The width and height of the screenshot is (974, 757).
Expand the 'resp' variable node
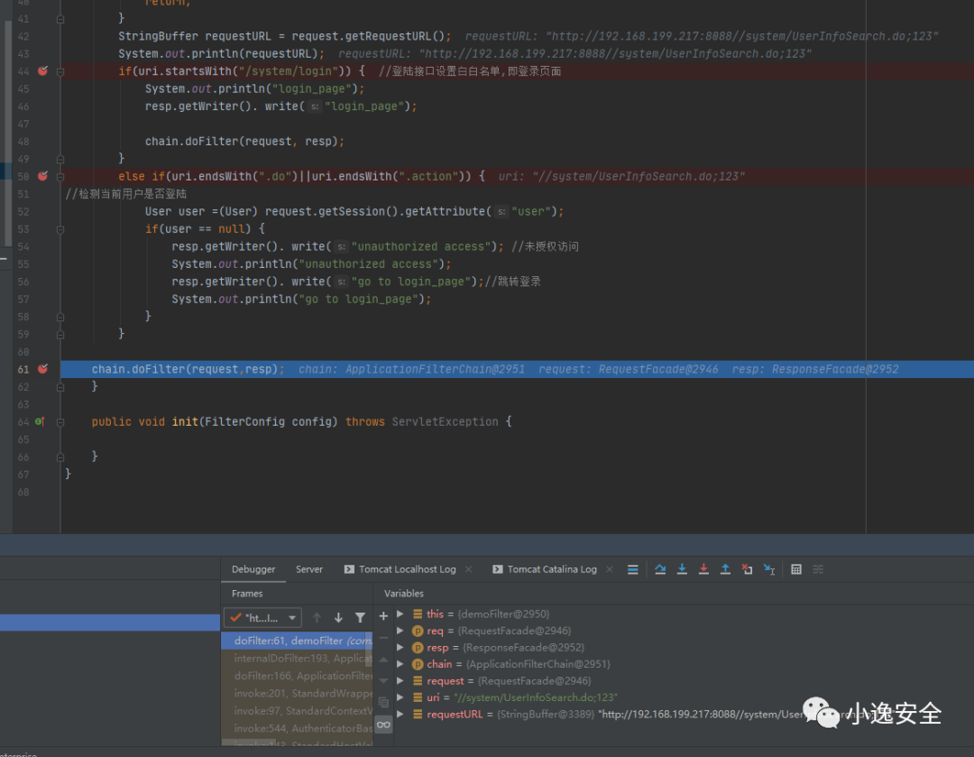pyautogui.click(x=400, y=648)
